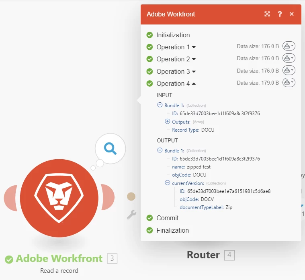Screen dimensions: 305x280
Task: Click module number badge 3
Action: click(112, 258)
